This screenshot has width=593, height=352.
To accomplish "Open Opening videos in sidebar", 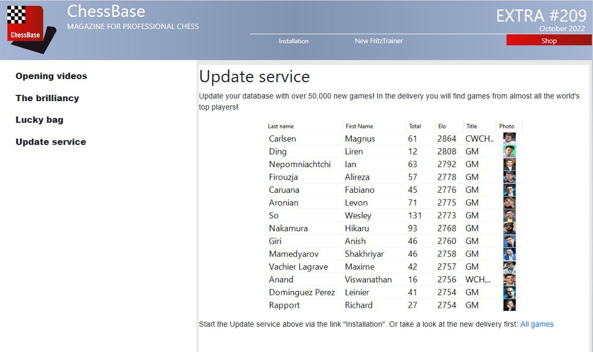I will (51, 76).
